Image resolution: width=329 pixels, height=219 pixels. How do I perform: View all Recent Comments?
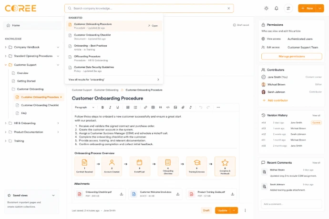tap(316, 163)
